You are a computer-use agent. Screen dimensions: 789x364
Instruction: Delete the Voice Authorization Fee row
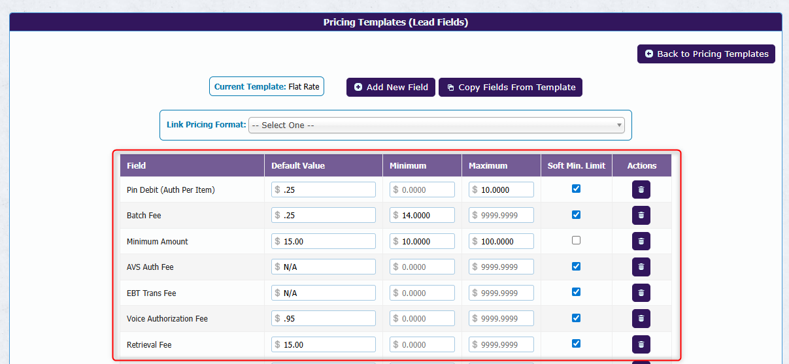(641, 318)
